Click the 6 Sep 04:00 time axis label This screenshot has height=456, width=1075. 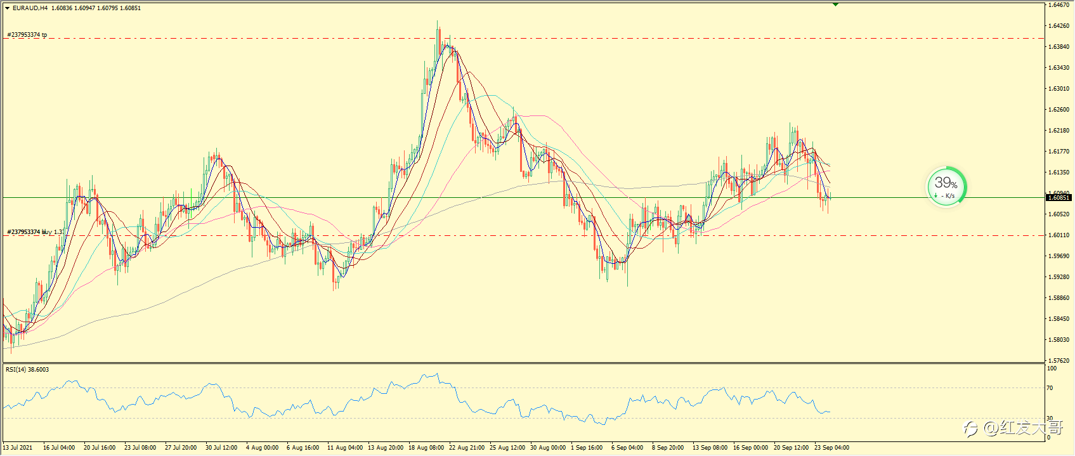point(627,448)
